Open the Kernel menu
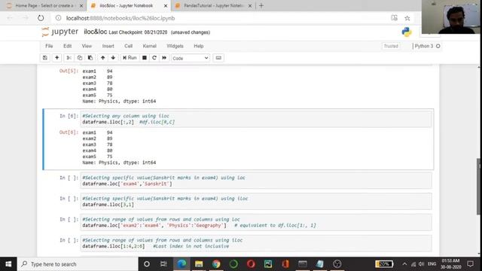The image size is (482, 271). pyautogui.click(x=149, y=46)
